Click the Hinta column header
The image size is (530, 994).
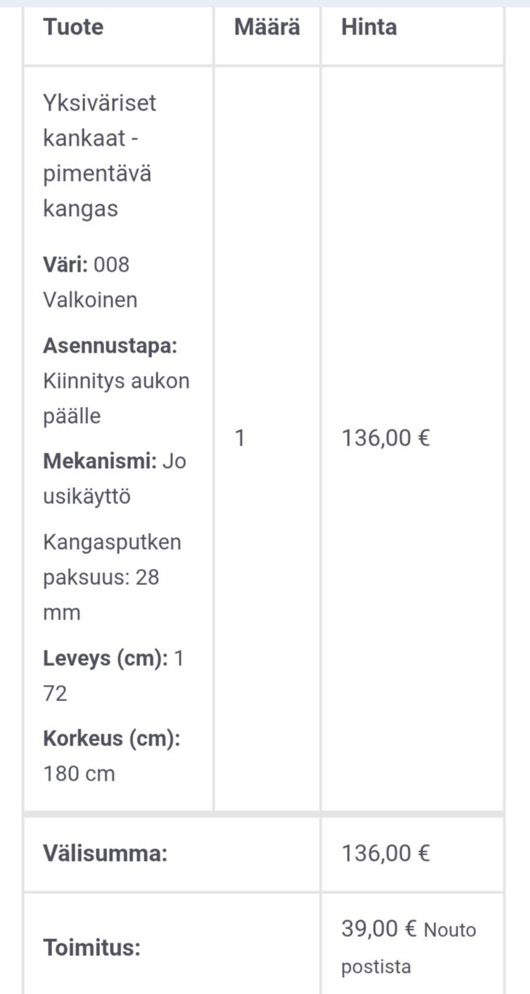tap(369, 27)
